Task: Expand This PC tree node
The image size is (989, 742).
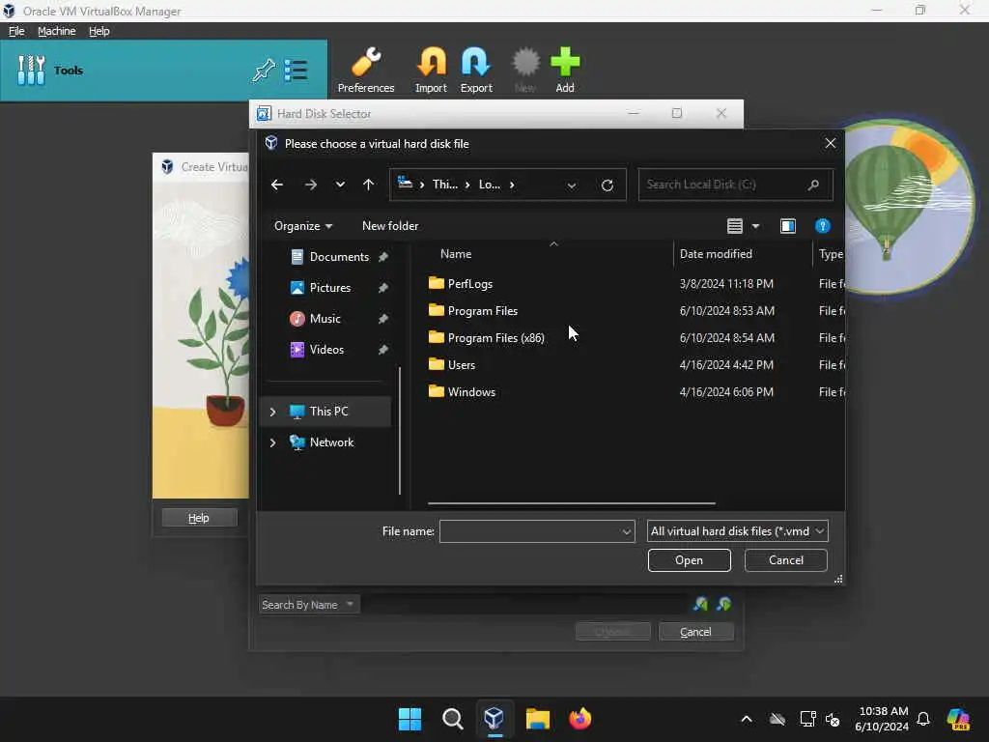Action: click(x=272, y=412)
